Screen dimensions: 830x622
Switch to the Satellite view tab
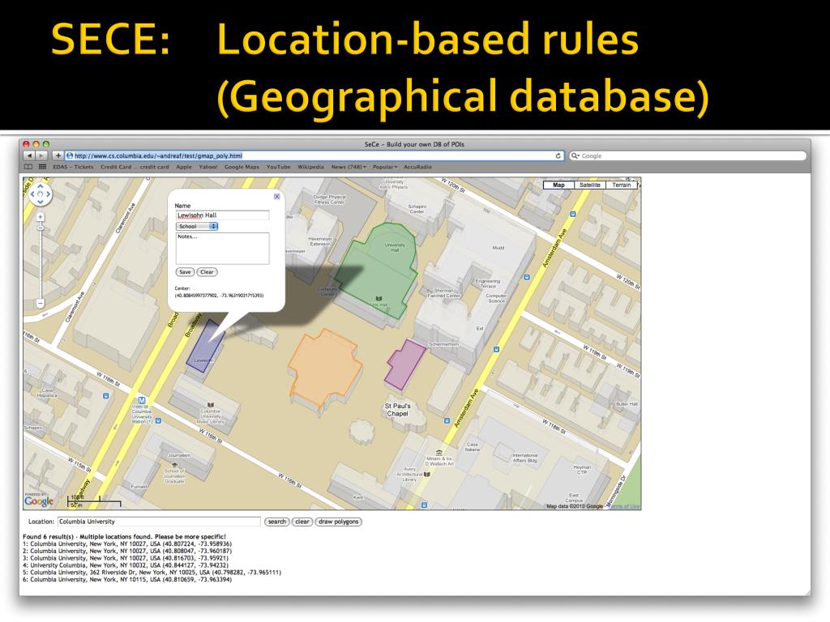590,185
